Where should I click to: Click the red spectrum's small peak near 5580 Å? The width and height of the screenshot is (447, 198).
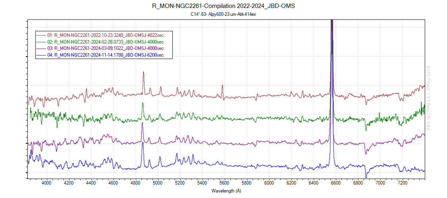tap(222, 86)
